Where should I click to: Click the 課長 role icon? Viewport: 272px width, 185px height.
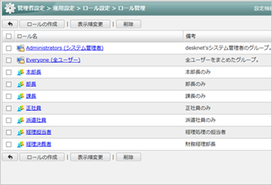point(20,96)
